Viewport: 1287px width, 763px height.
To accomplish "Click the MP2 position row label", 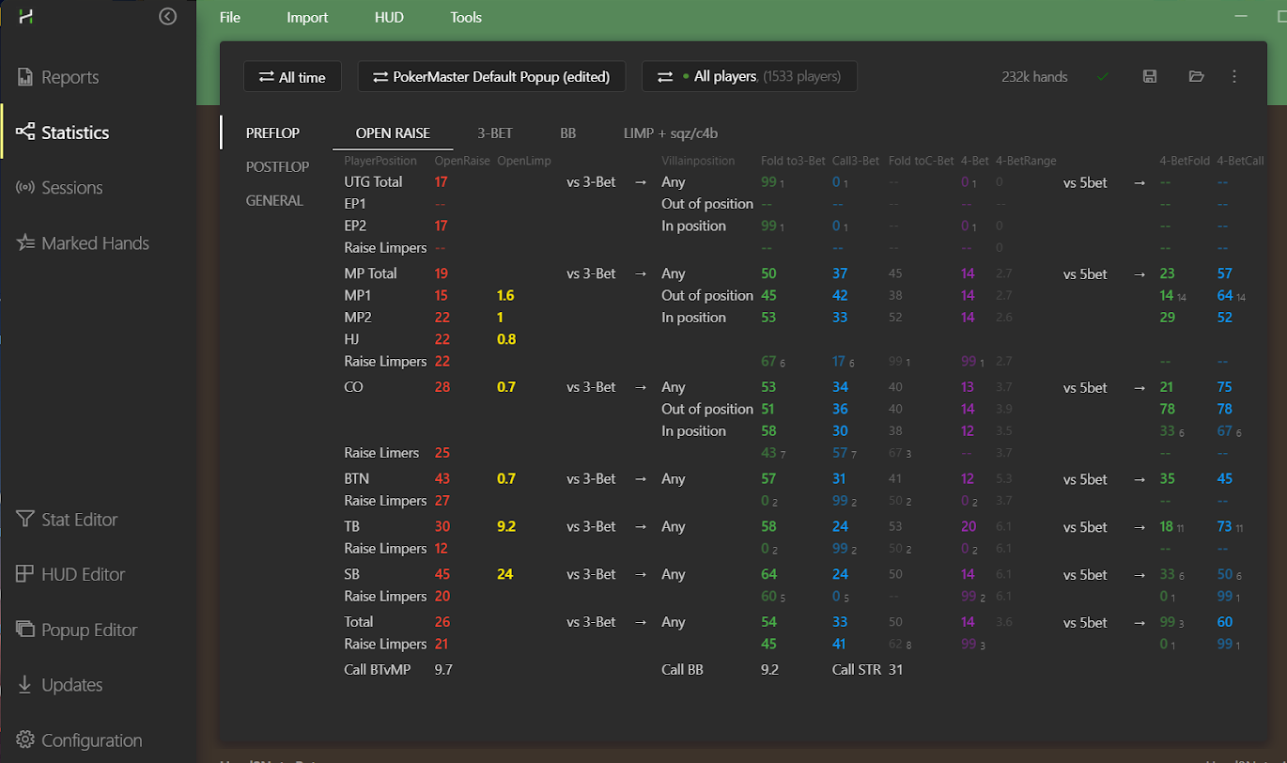I will coord(358,318).
